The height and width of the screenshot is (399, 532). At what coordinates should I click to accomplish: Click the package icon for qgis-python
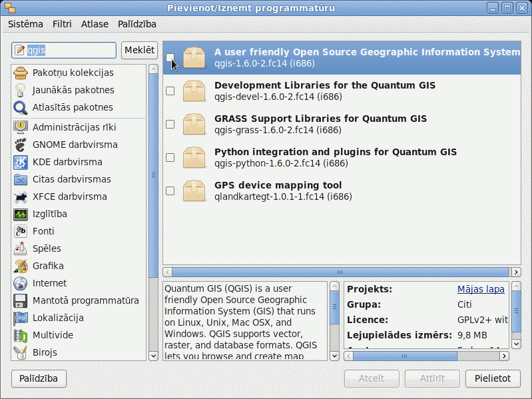point(194,157)
